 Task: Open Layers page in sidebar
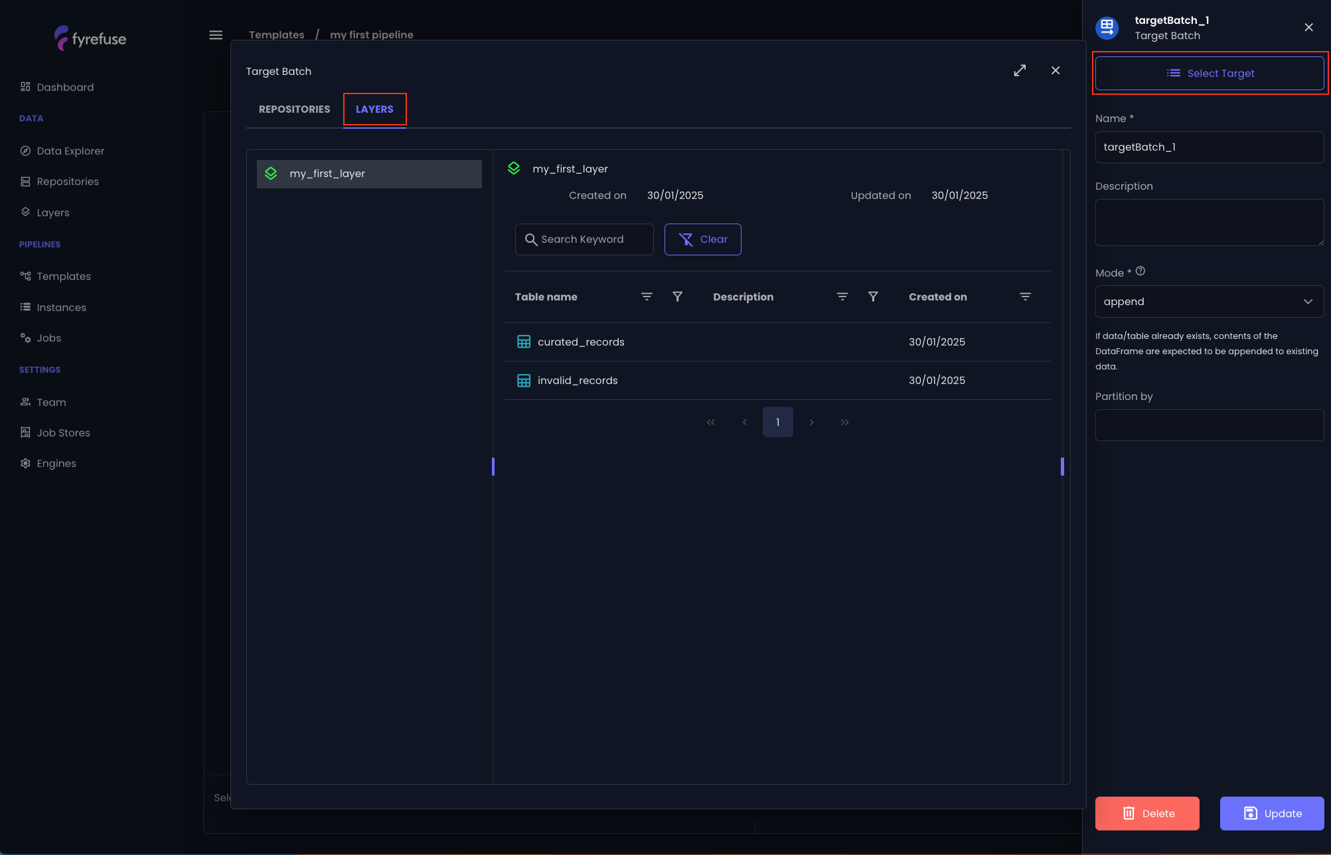tap(45, 212)
